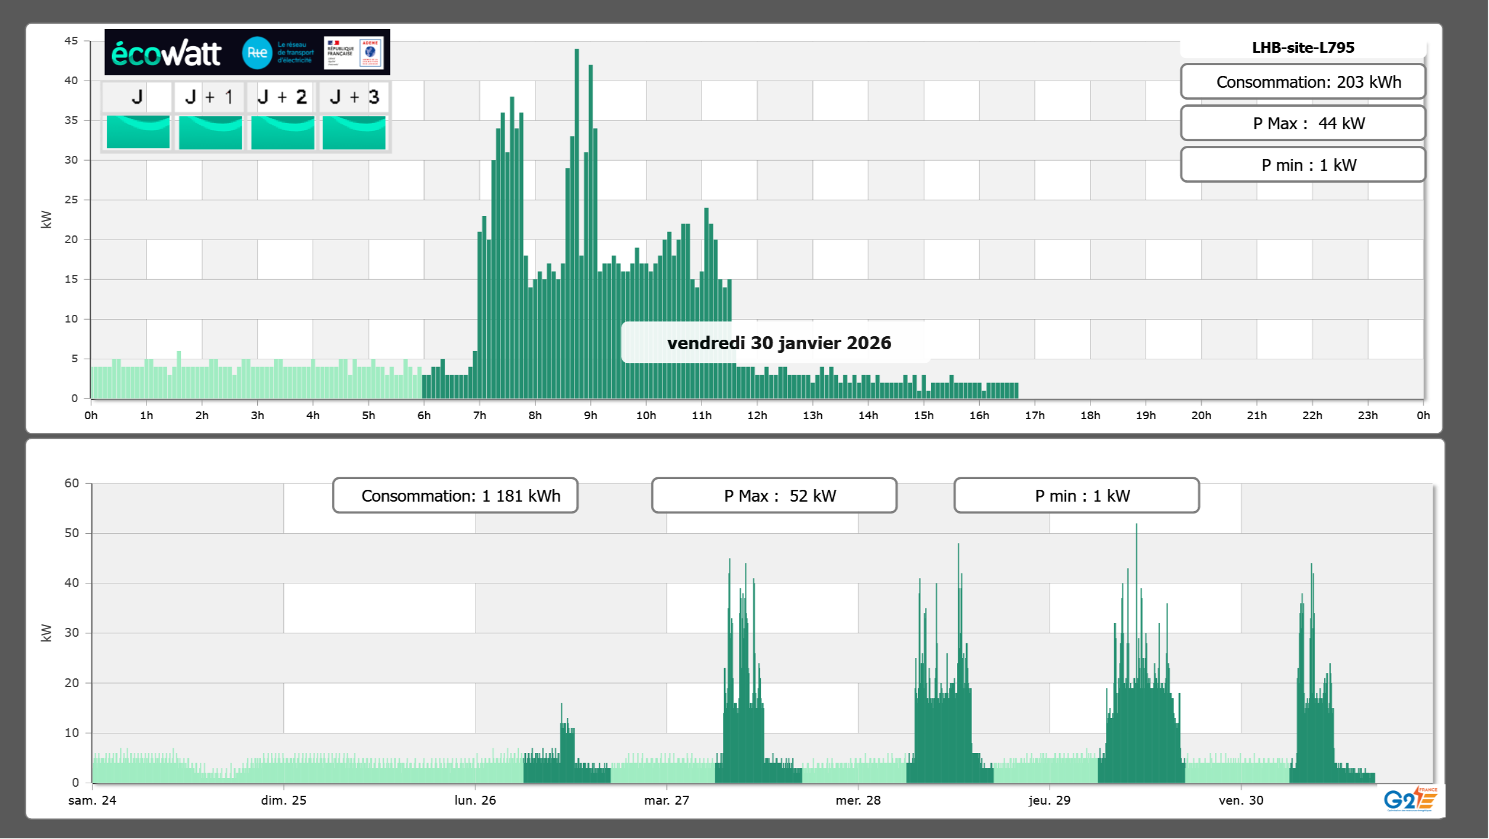Click the République Française ADEME badge
This screenshot has width=1489, height=839.
[x=354, y=53]
